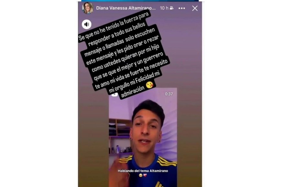This screenshot has height=187, width=281.
Task: Open Diana Vanessa Altamirano's profile picture
Action: pos(88,8)
